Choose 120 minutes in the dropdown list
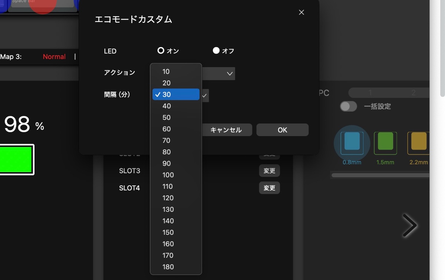The image size is (445, 280). click(x=168, y=198)
